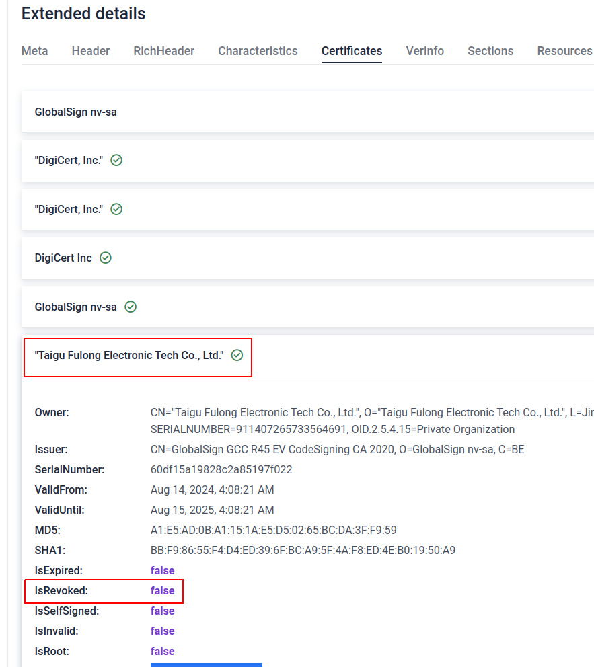
Task: Collapse the Taigu Fulong Electronic Tech certificate
Action: coord(307,356)
